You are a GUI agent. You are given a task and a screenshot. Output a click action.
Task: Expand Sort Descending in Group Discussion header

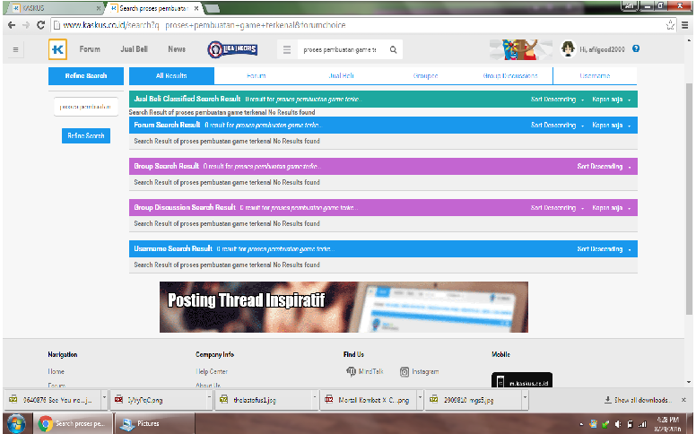point(557,208)
